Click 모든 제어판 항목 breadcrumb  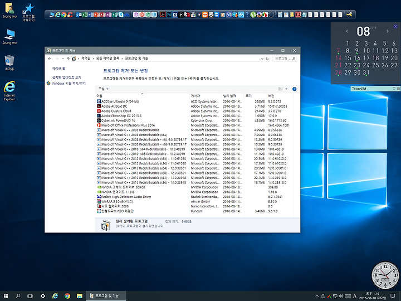107,59
